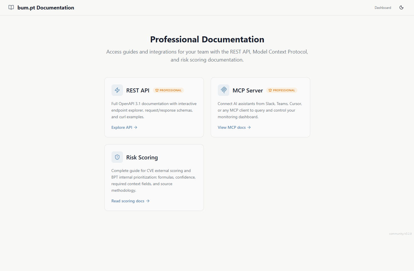The height and width of the screenshot is (271, 414).
Task: Click the REST API card heading
Action: [x=138, y=90]
